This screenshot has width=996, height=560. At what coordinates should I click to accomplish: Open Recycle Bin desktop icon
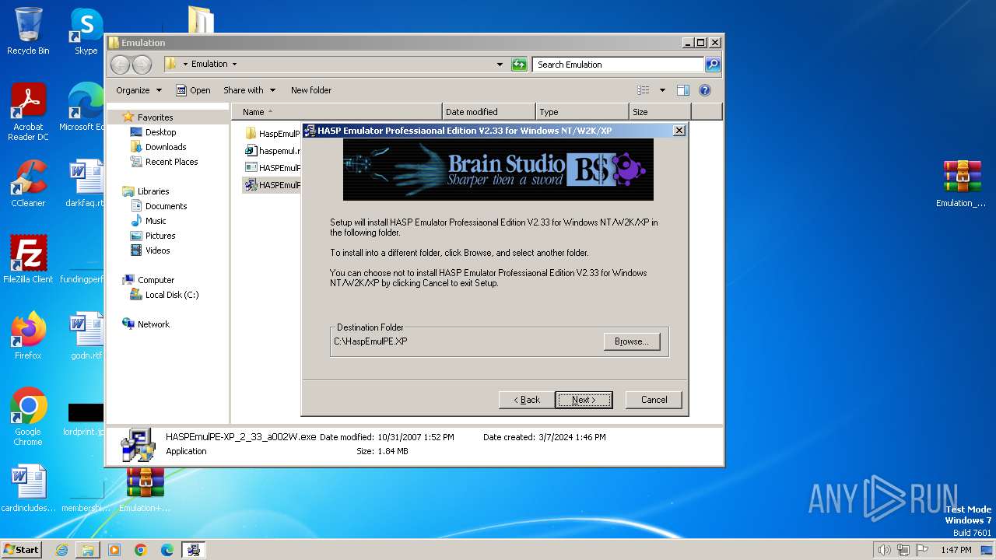28,31
